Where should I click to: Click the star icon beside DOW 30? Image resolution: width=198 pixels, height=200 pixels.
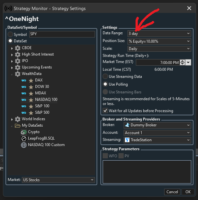tap(31, 87)
